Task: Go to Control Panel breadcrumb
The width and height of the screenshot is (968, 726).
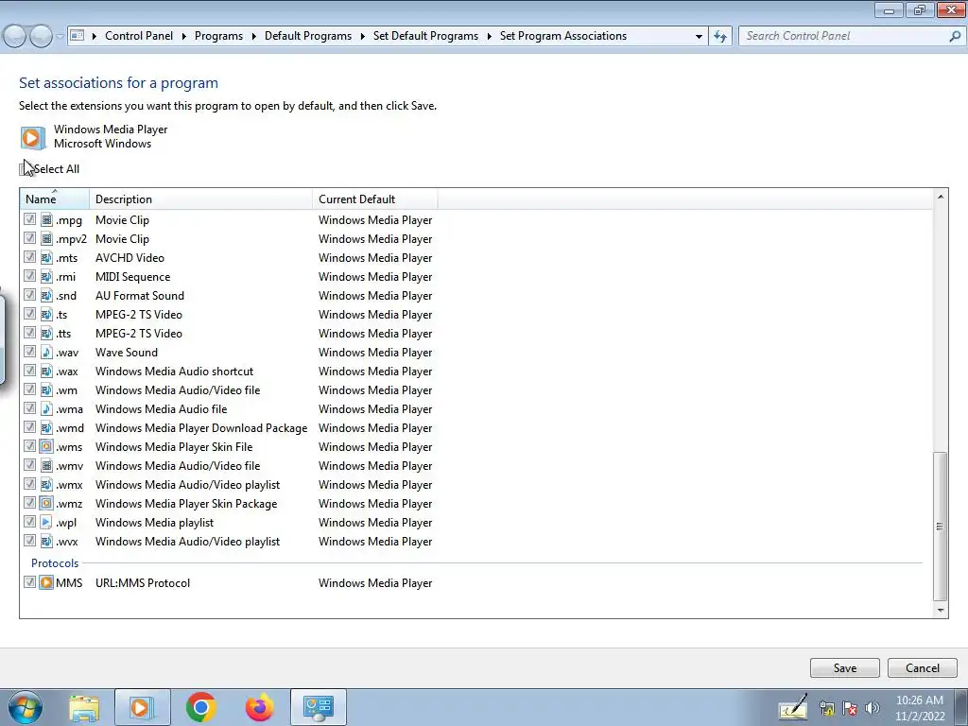Action: pyautogui.click(x=139, y=36)
